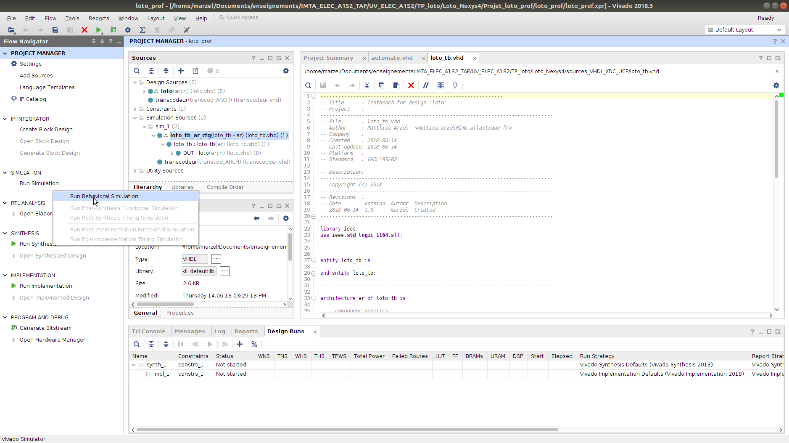789x443 pixels.
Task: Create new run with Design Runs plus icon
Action: [x=240, y=344]
